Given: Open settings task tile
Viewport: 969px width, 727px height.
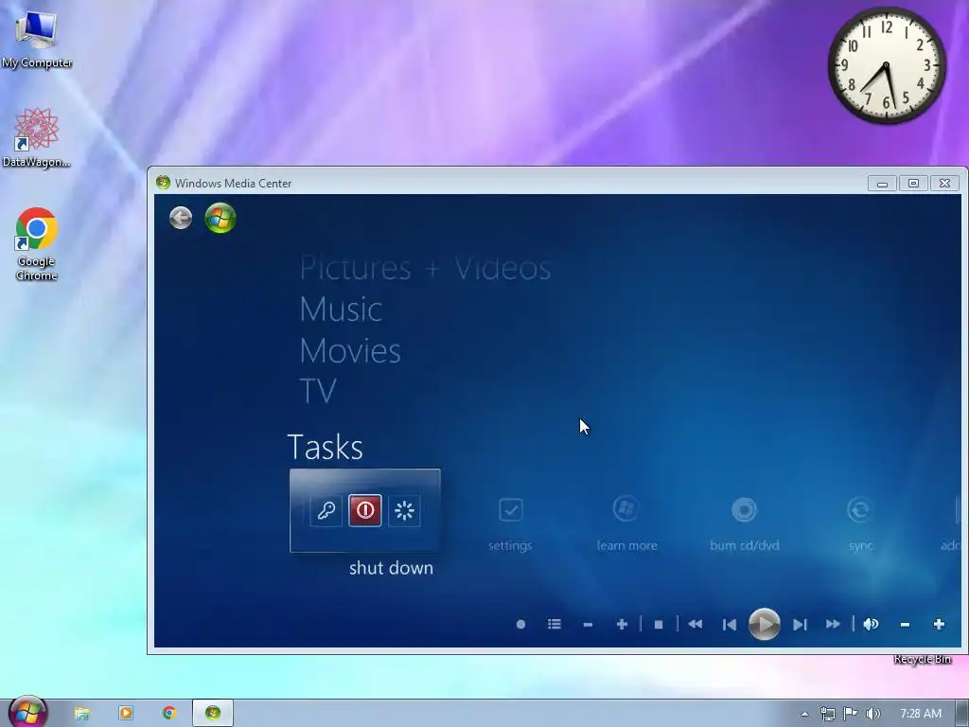Looking at the screenshot, I should click(x=510, y=524).
